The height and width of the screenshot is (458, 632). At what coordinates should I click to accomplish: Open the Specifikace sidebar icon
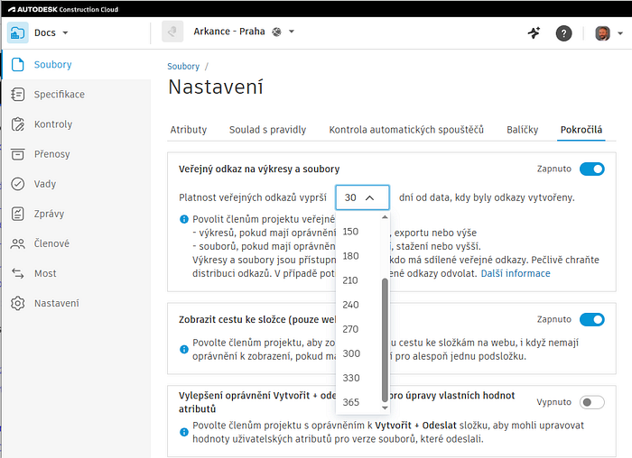coord(17,95)
